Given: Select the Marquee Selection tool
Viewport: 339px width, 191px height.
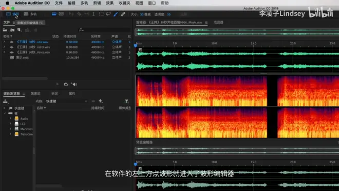Looking at the screenshot, I should [x=101, y=14].
